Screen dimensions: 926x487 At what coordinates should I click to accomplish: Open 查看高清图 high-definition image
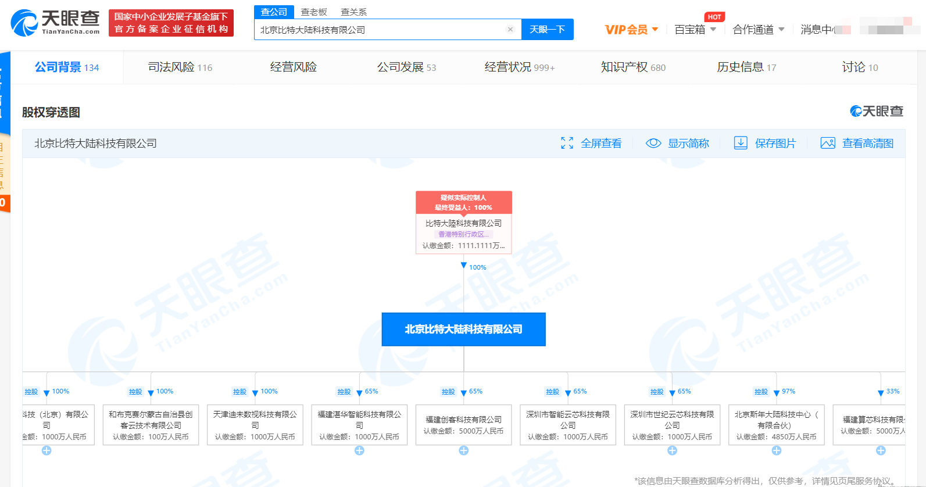point(857,144)
